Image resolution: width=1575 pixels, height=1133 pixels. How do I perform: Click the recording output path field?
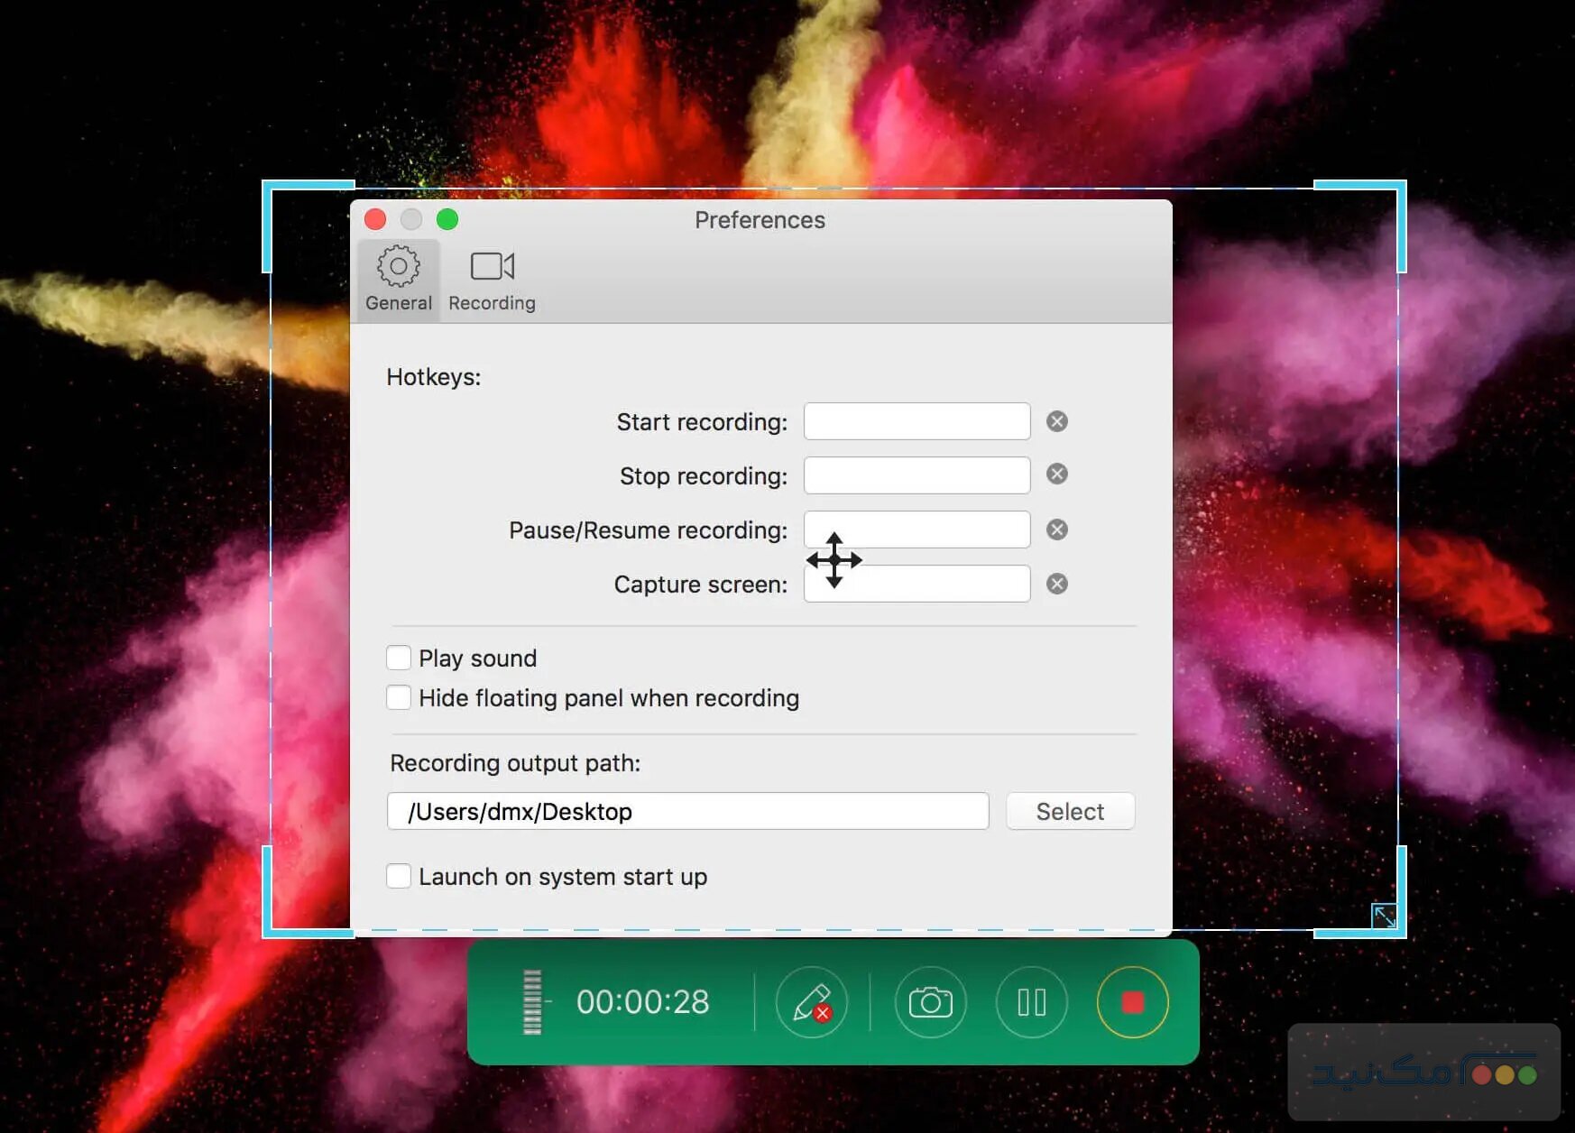point(687,810)
